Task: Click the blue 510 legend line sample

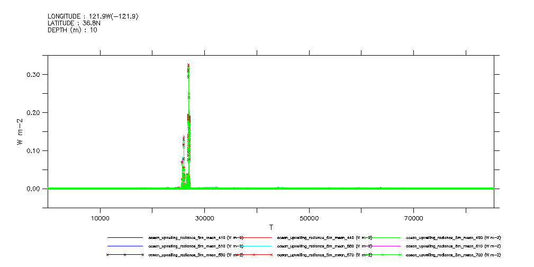Action: coord(125,246)
